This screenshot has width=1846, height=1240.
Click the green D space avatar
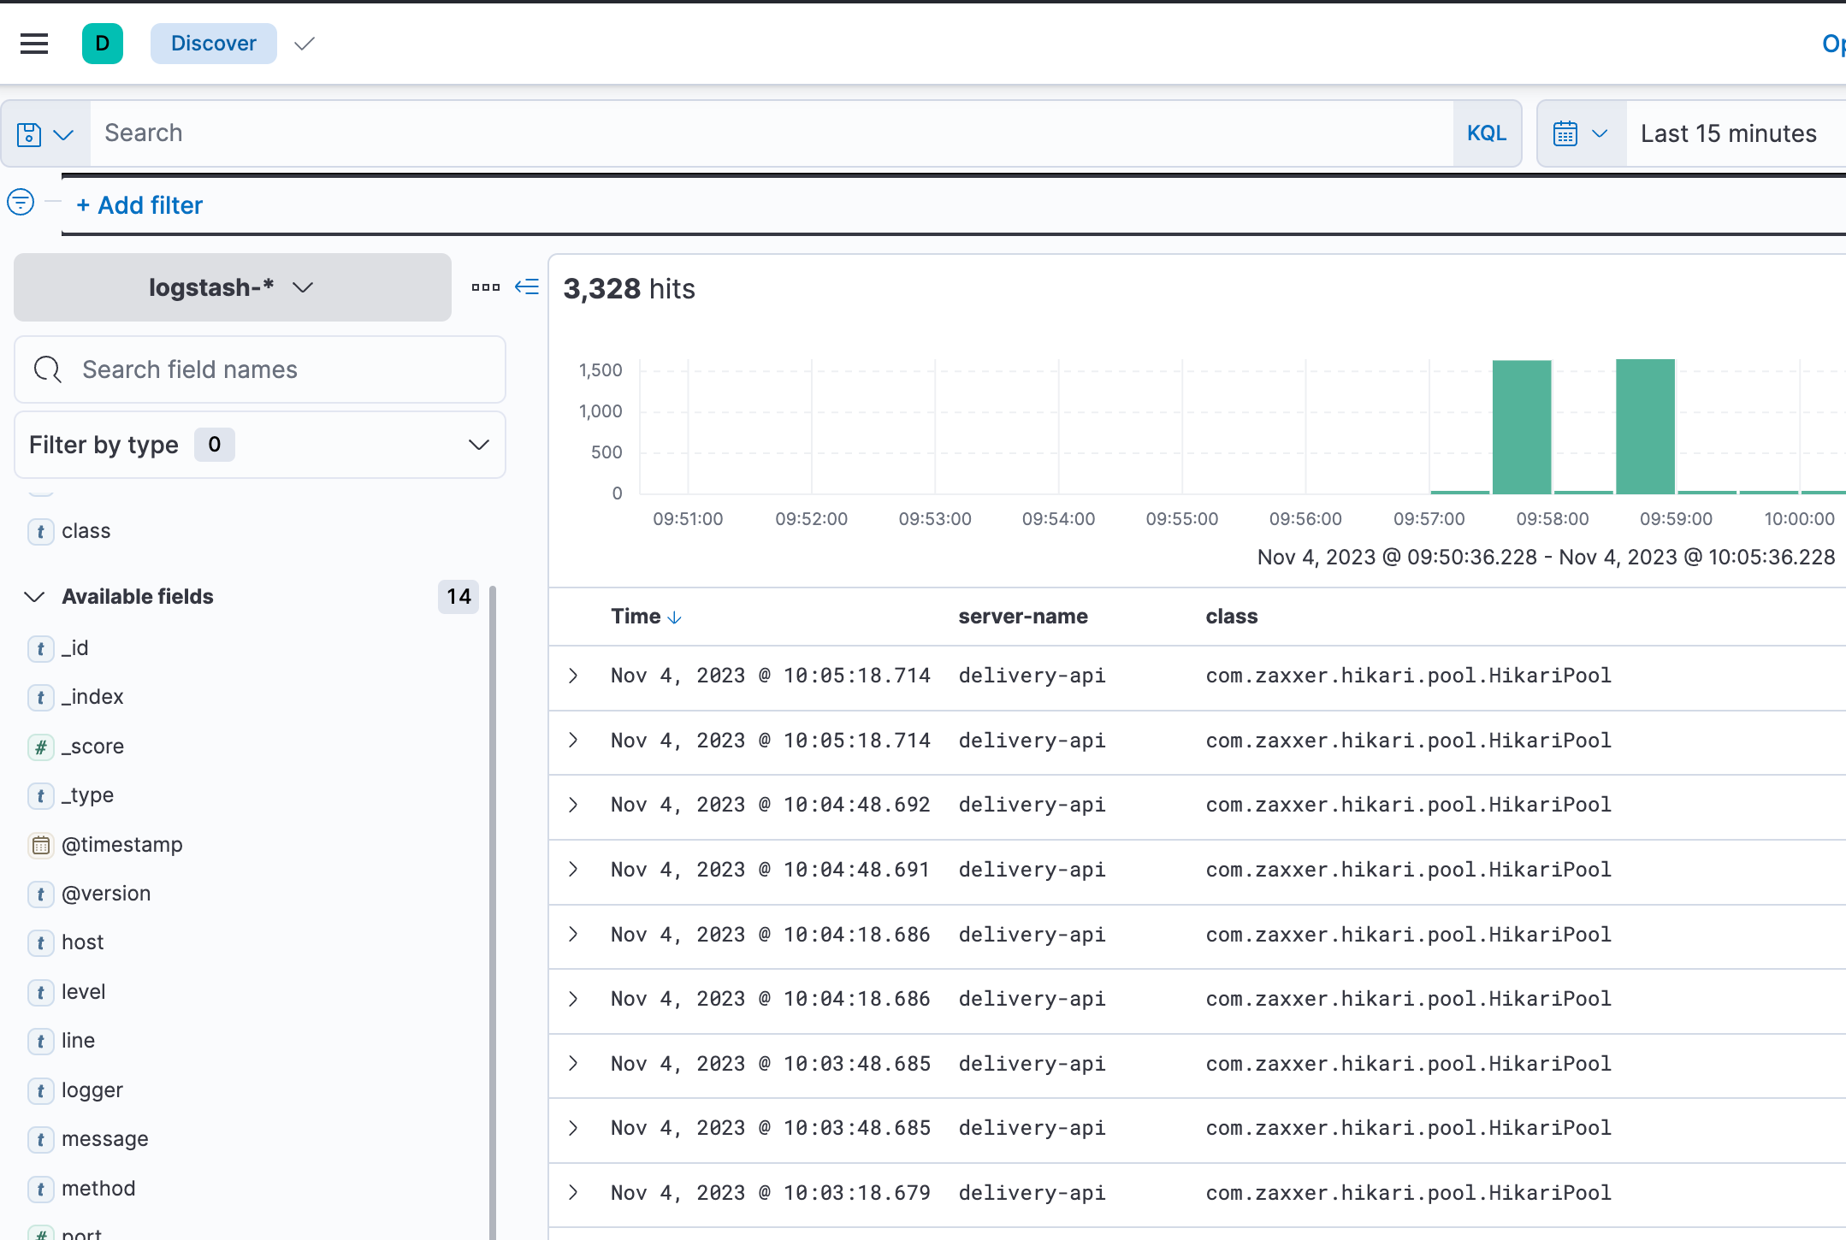[x=103, y=44]
